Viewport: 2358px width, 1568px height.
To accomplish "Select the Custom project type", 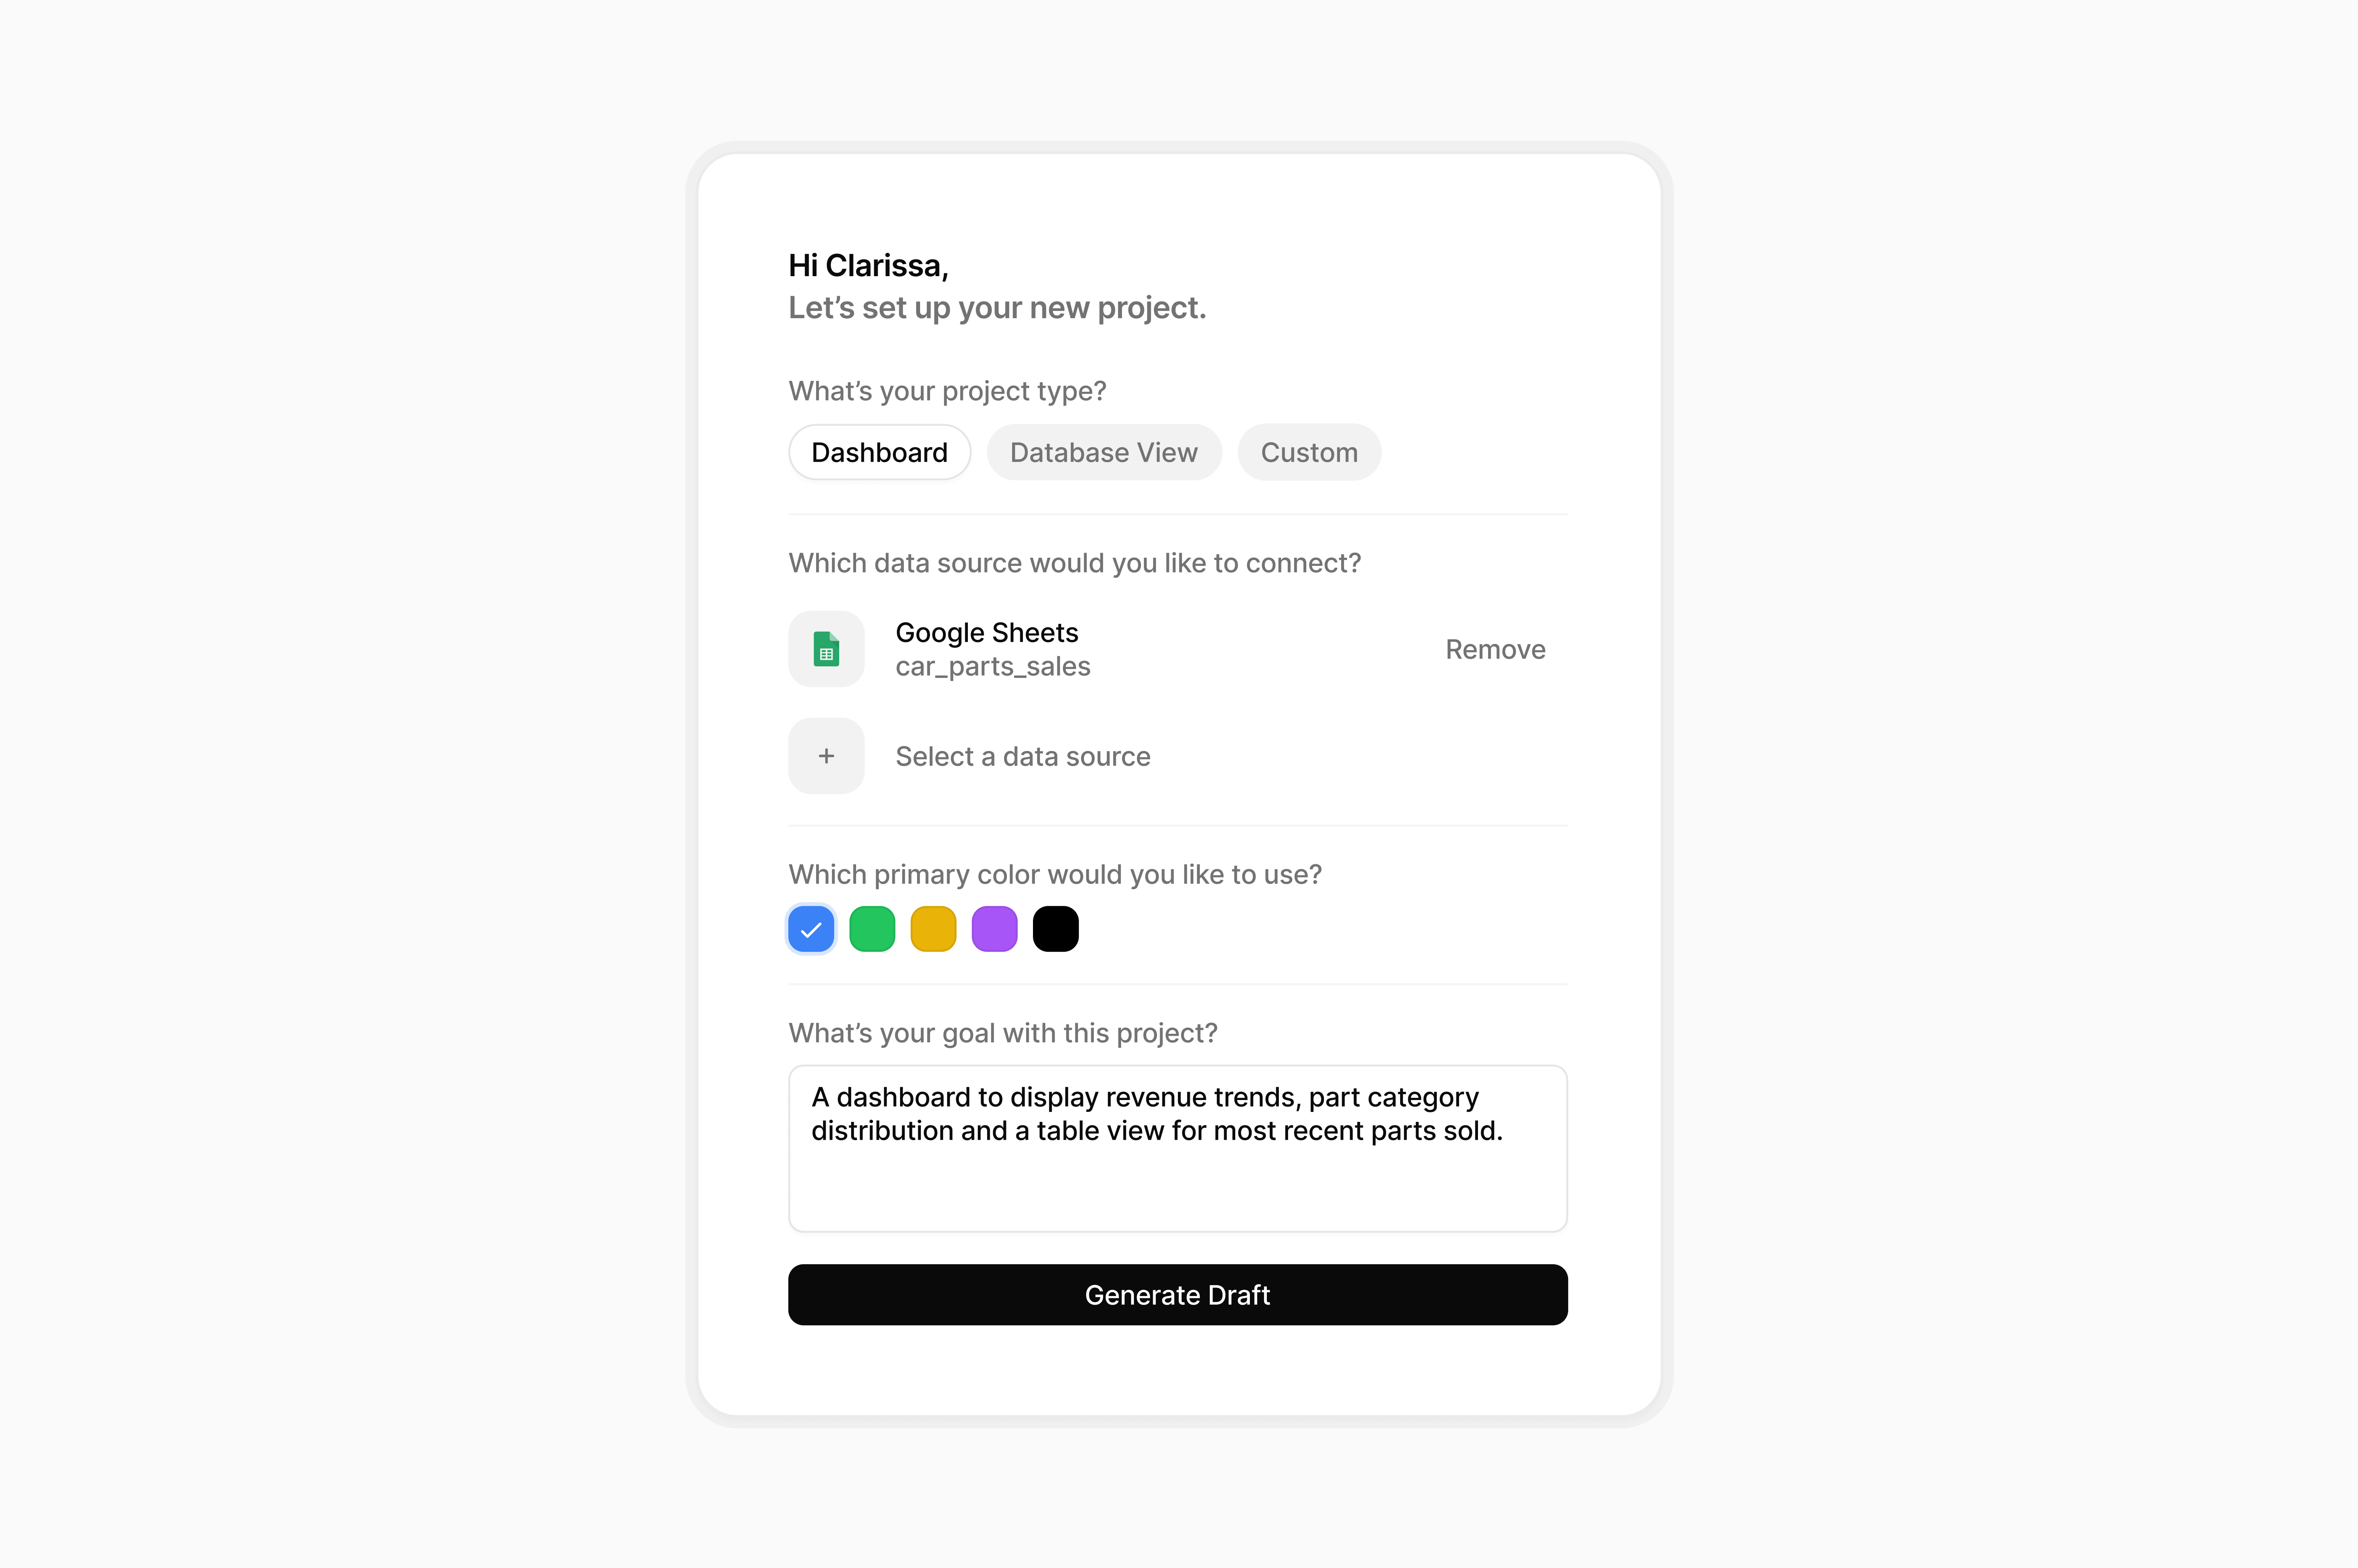I will click(x=1309, y=451).
